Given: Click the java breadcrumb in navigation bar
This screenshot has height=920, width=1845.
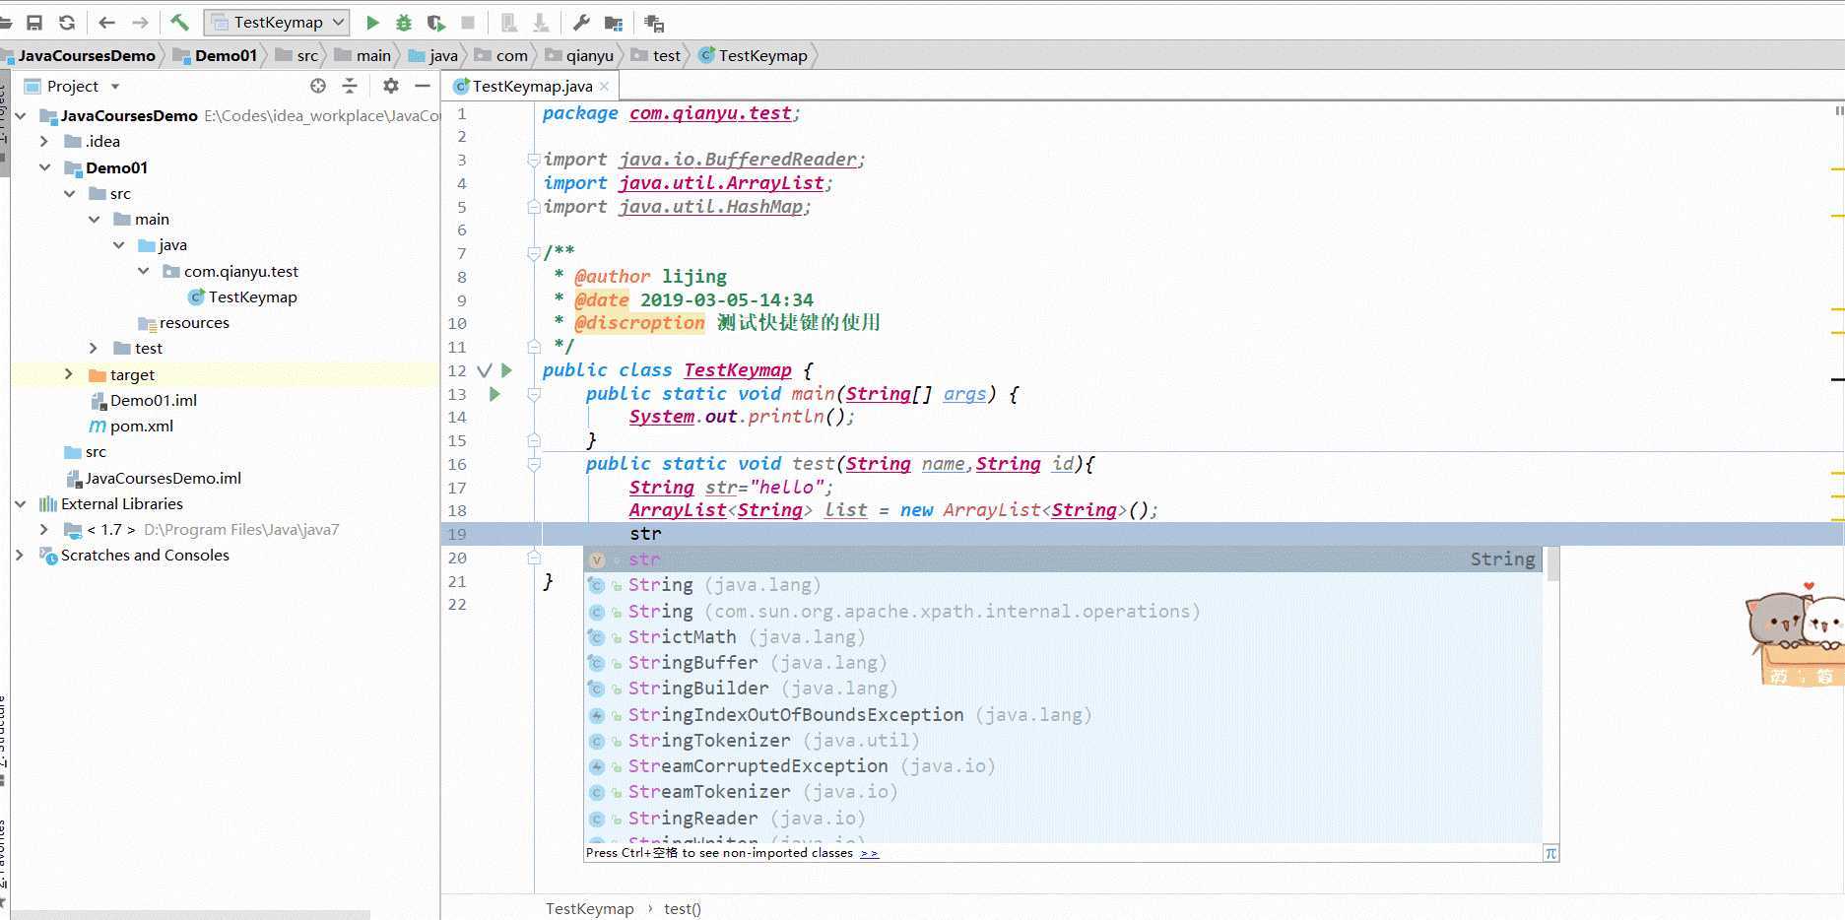Looking at the screenshot, I should pos(443,55).
